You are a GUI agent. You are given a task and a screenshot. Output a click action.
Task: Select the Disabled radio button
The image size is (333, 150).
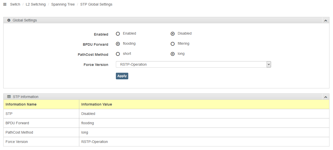click(173, 34)
